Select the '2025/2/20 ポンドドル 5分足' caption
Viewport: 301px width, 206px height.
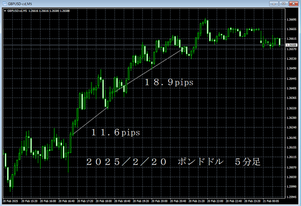point(173,162)
